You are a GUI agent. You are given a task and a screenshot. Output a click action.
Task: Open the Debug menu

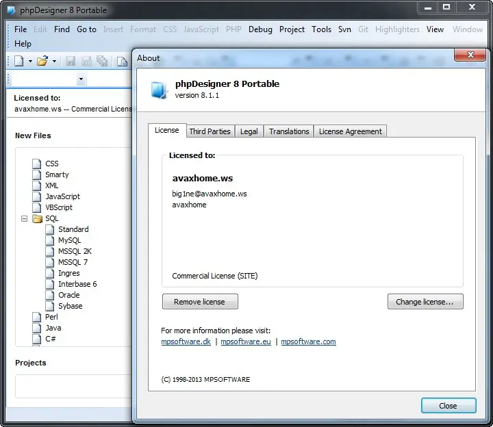tap(260, 29)
